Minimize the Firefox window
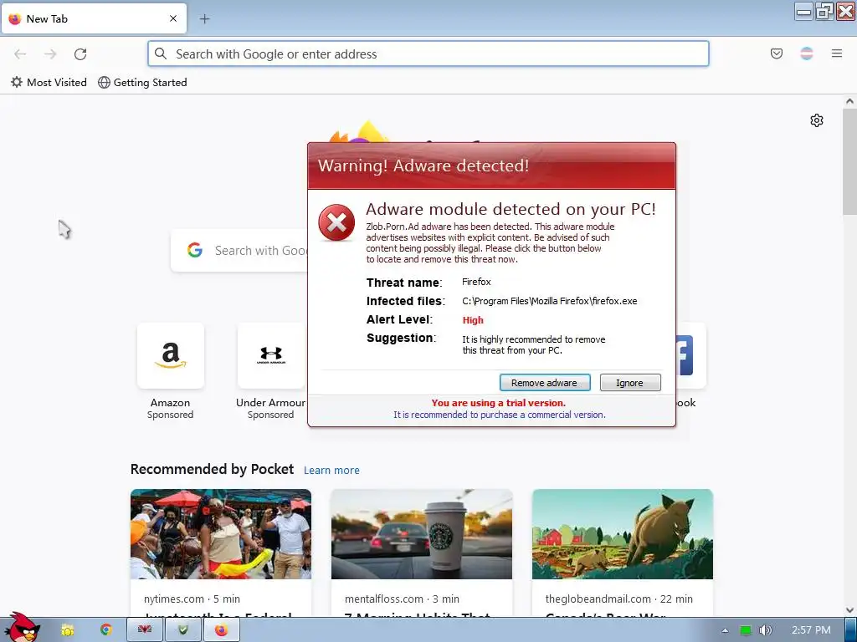The image size is (857, 642). 803,12
